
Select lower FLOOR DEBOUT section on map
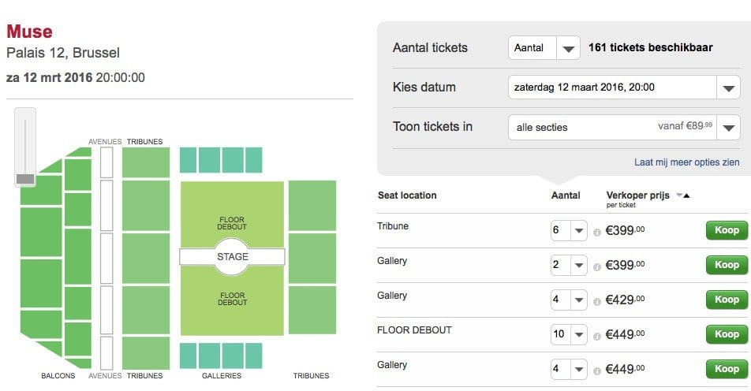click(232, 300)
